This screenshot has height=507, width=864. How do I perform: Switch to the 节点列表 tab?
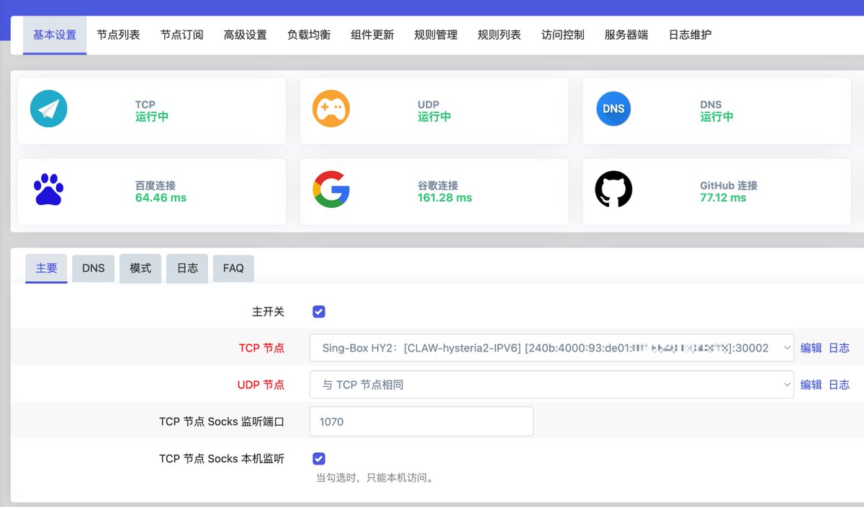pyautogui.click(x=118, y=35)
